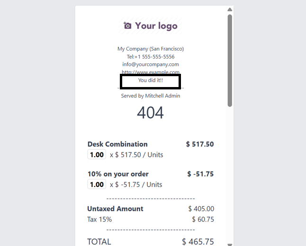The image size is (306, 246).
Task: Click the TOTAL $ 465.75 amount
Action: click(x=198, y=242)
